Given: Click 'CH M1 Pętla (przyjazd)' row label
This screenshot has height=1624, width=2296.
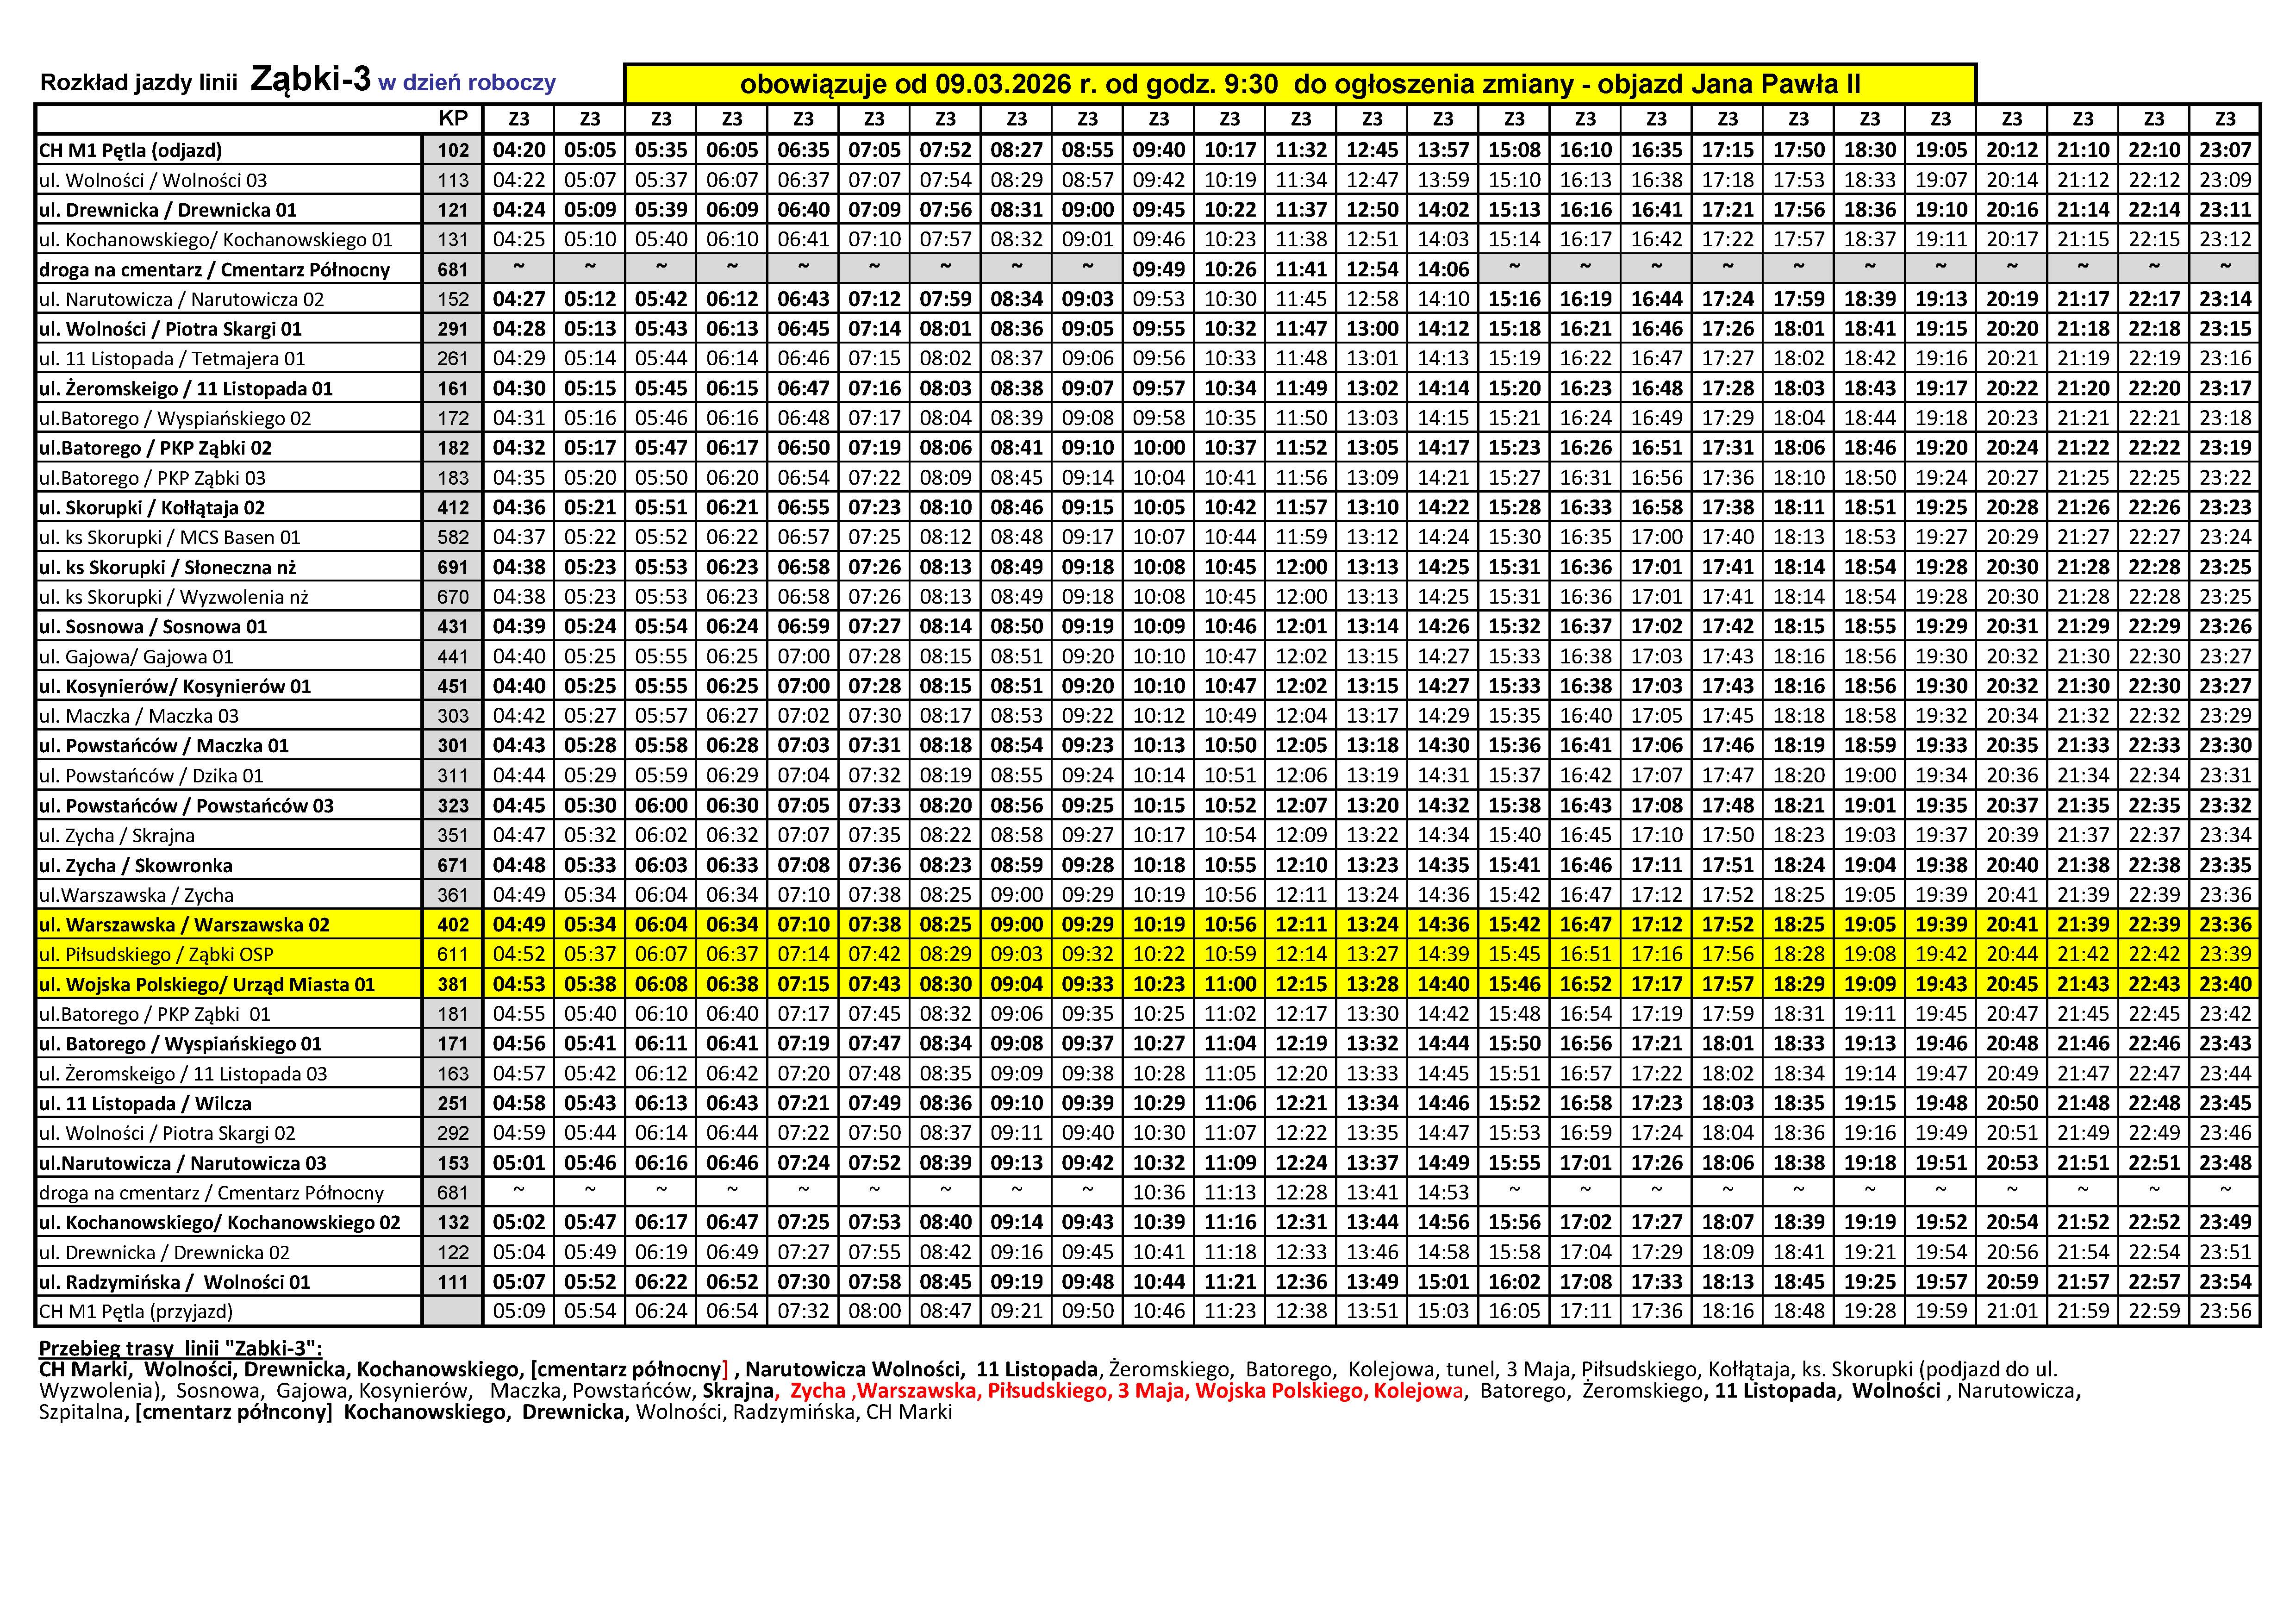Looking at the screenshot, I should click(x=135, y=1312).
